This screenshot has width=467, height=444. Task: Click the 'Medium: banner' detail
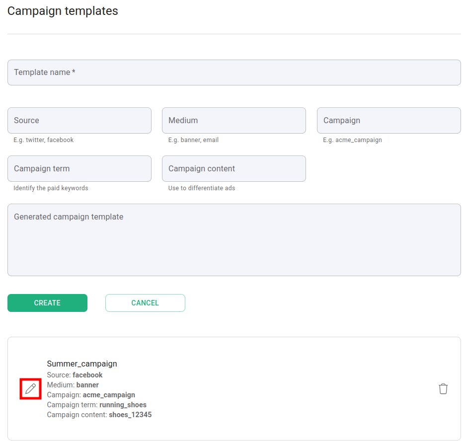click(73, 385)
